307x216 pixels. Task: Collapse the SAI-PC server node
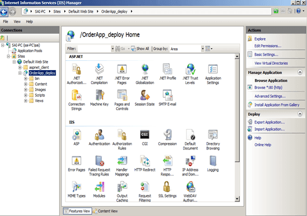(x=2, y=45)
